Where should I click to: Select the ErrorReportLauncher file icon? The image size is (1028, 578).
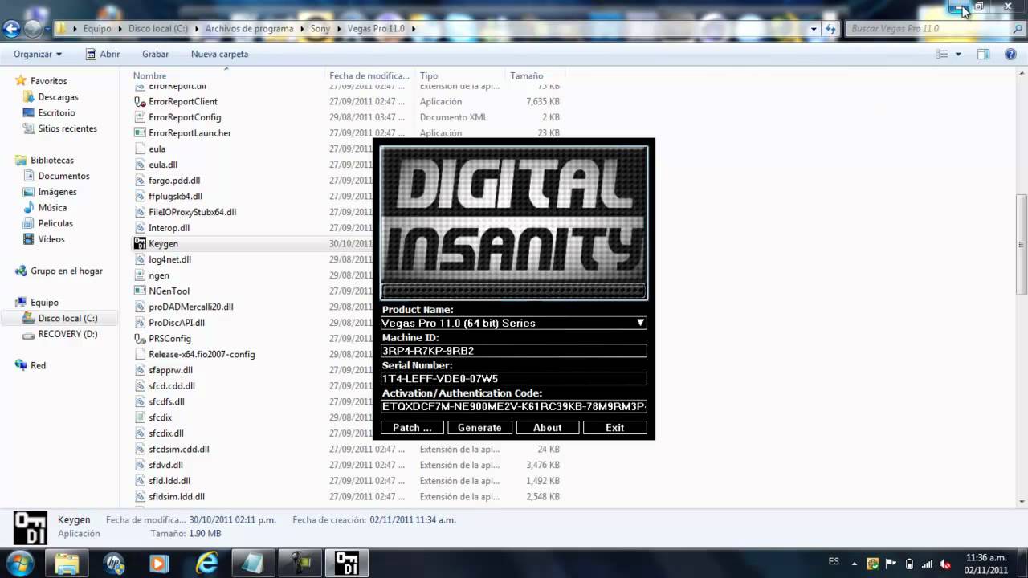[140, 133]
